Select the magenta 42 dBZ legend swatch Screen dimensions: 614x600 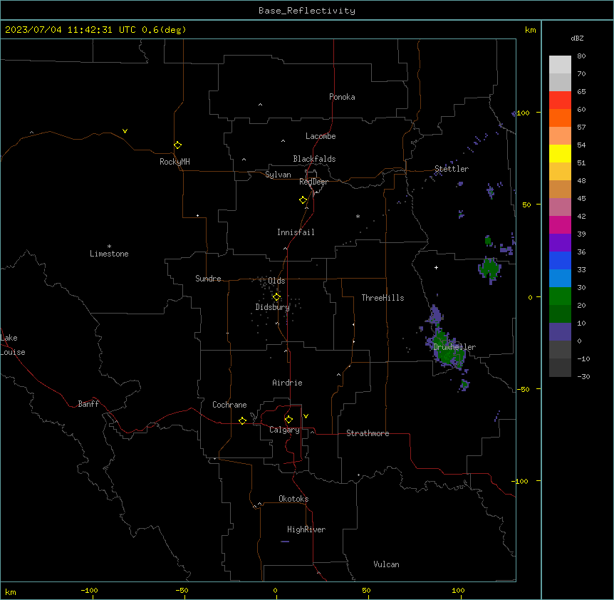(560, 224)
